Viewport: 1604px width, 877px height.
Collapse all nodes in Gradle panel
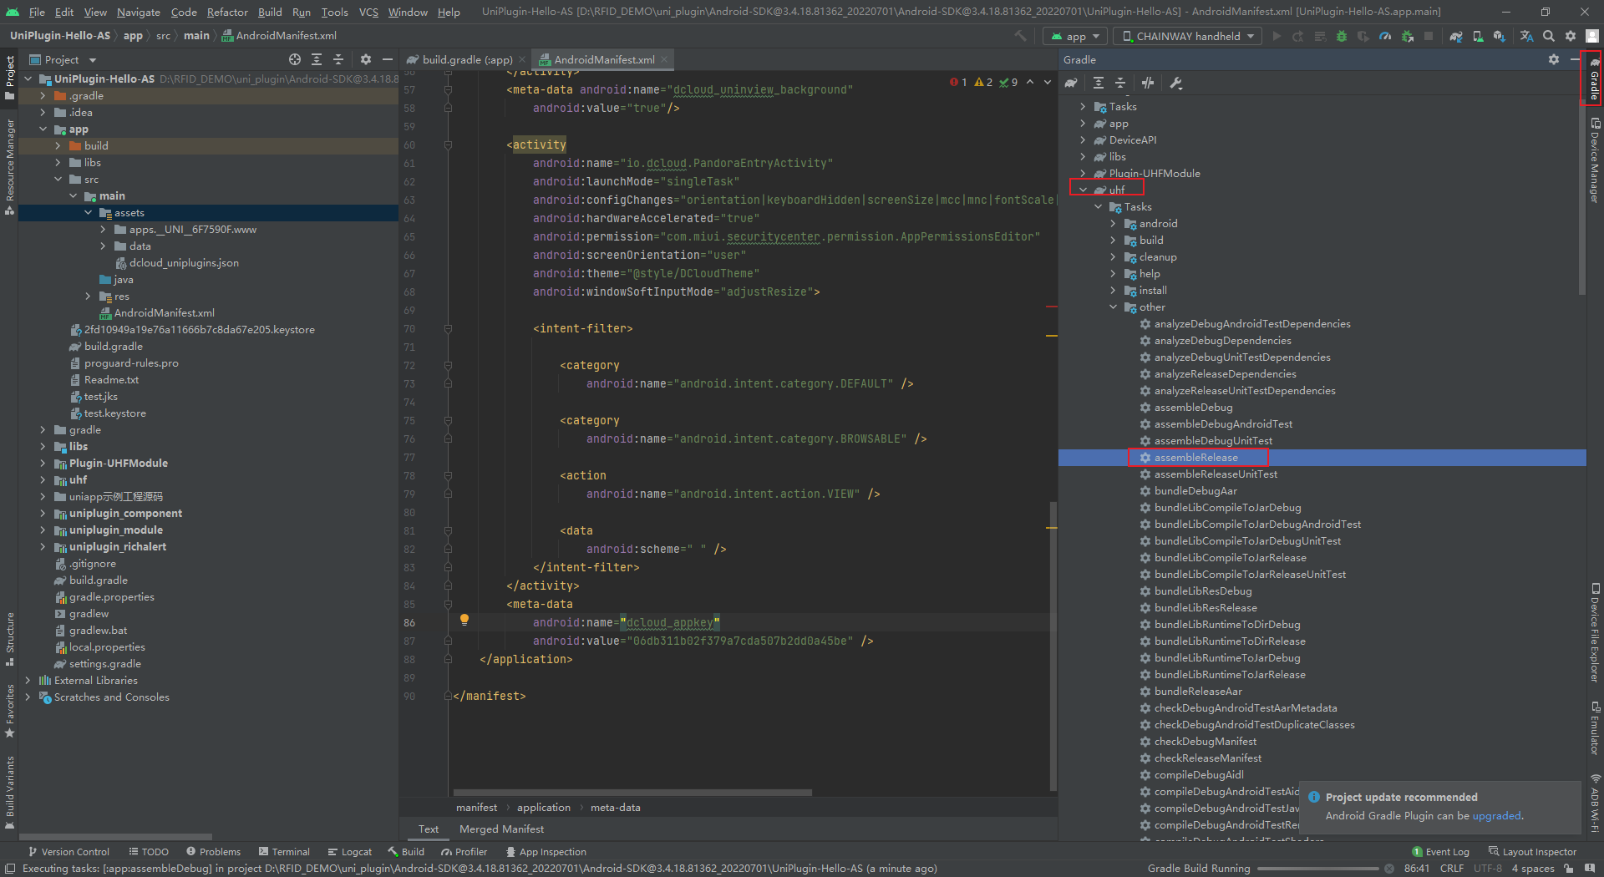click(1120, 83)
